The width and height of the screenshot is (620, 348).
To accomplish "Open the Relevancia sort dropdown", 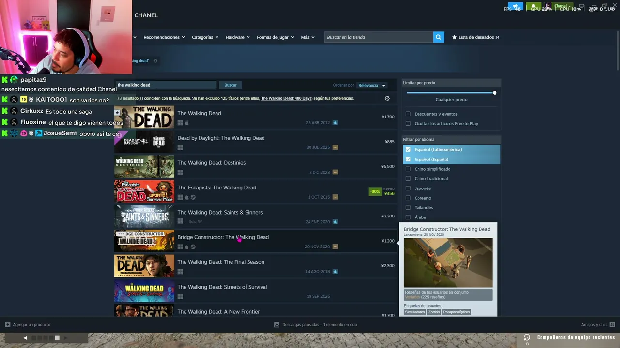I will (x=372, y=85).
